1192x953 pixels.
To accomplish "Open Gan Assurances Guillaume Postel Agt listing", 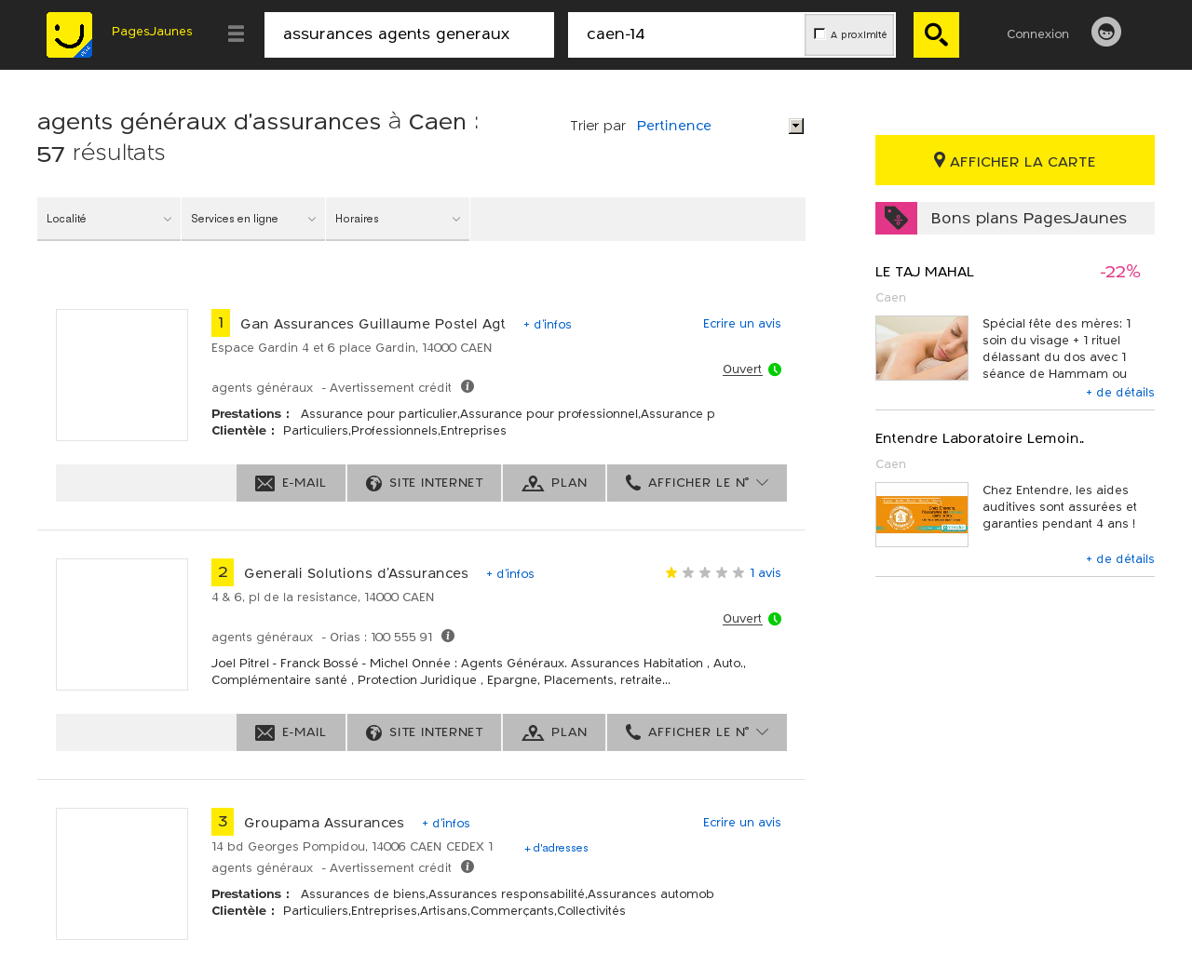I will 372,324.
